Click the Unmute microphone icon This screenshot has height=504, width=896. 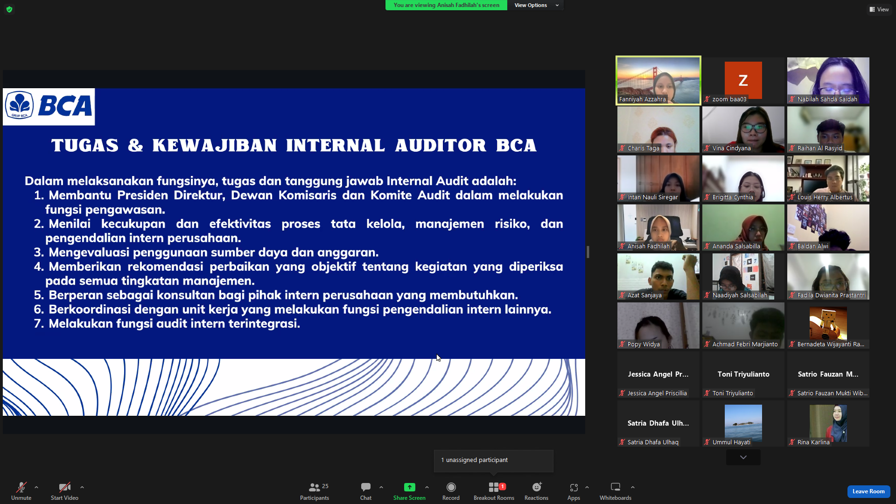coord(21,487)
